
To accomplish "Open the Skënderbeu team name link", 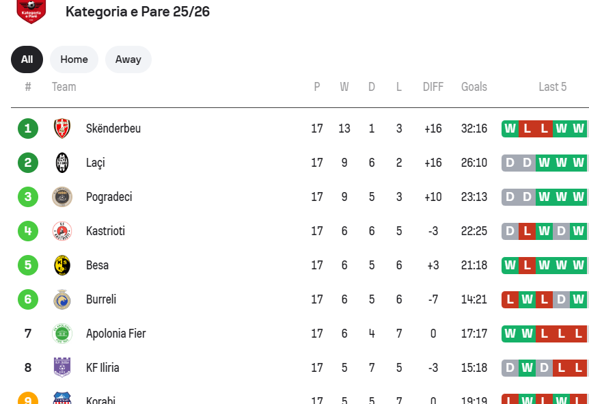I will [113, 129].
